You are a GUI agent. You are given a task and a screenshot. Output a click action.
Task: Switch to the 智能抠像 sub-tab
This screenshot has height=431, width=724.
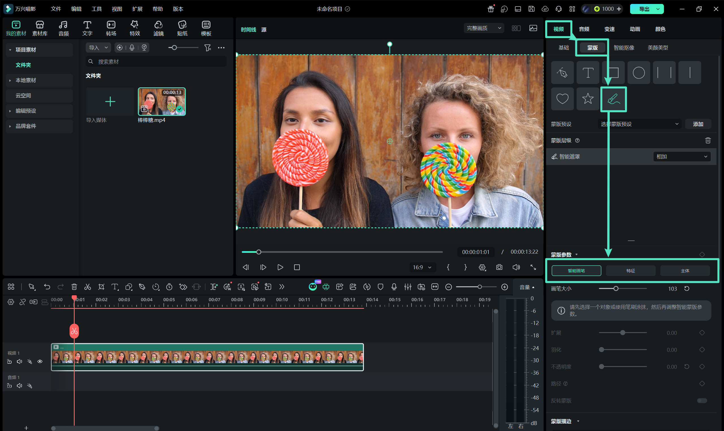tap(624, 48)
